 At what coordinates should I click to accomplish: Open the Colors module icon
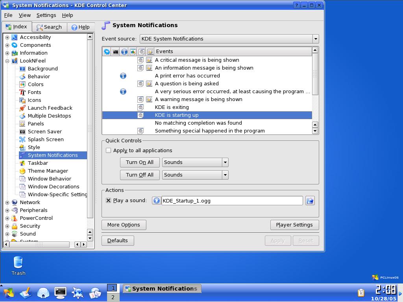(x=22, y=84)
